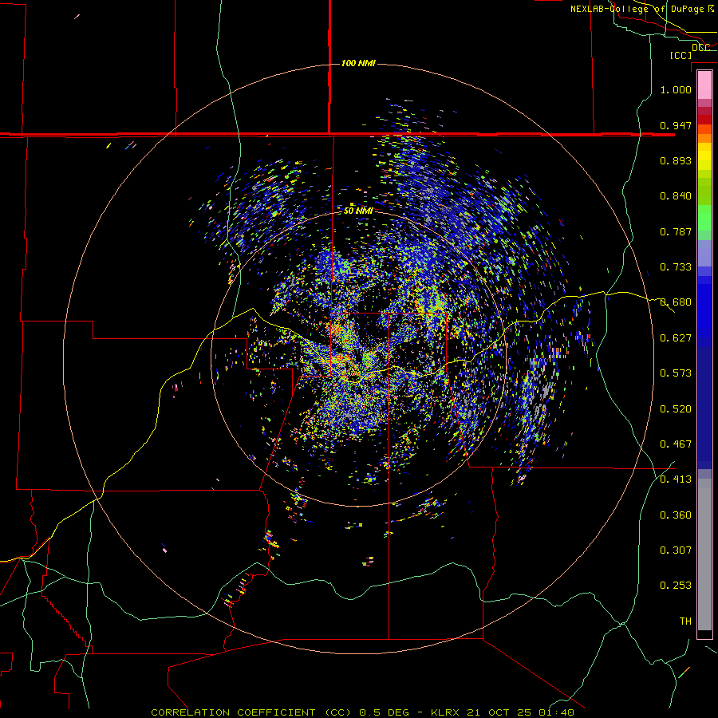Click the 0.627 color scale value
718x718 pixels.
(x=676, y=338)
